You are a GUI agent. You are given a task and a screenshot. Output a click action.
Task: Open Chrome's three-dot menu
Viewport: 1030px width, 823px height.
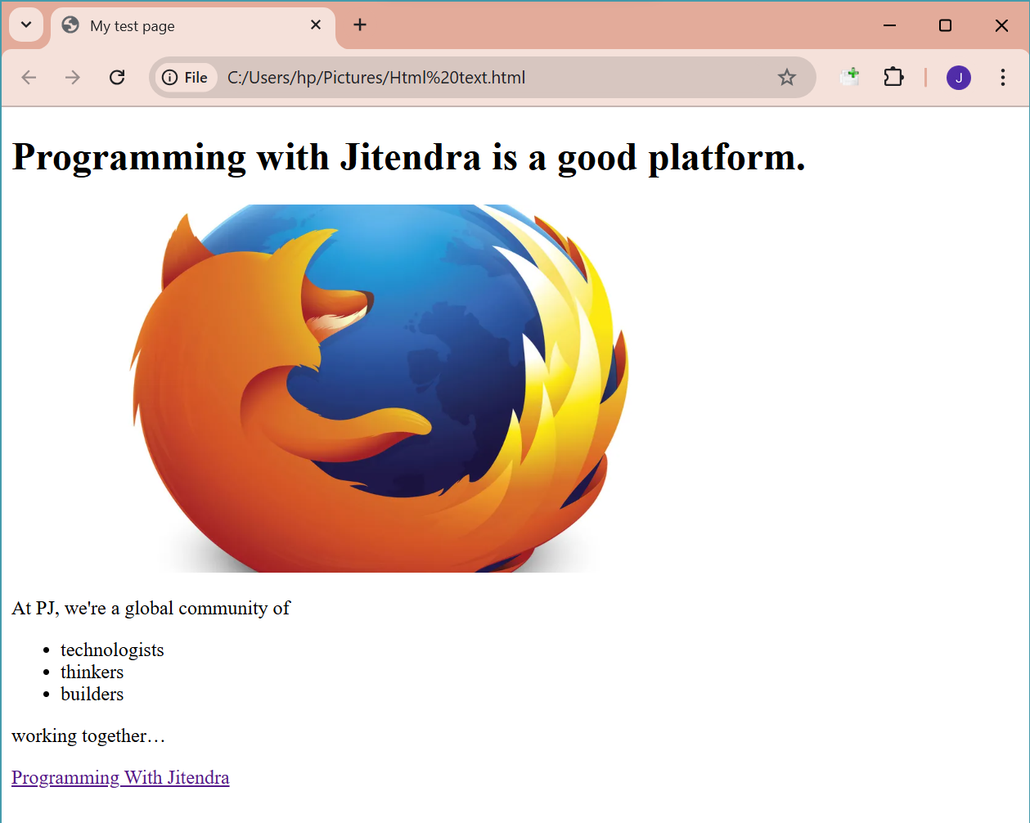(x=1003, y=78)
